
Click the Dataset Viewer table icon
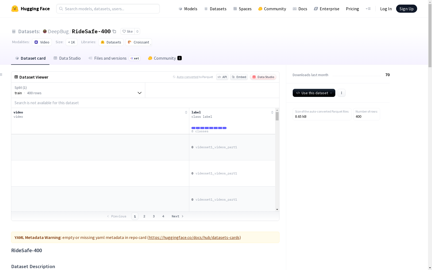coord(16,77)
